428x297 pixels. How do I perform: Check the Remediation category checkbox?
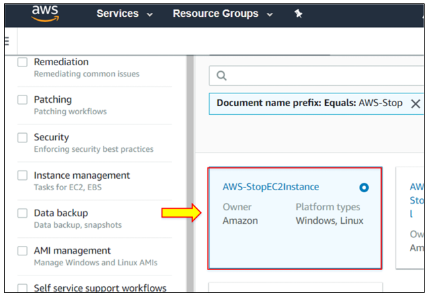pyautogui.click(x=22, y=62)
